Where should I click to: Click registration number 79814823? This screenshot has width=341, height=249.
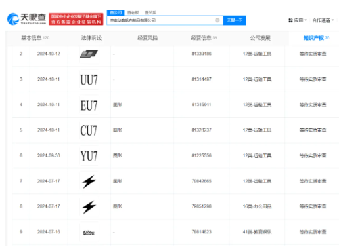click(x=202, y=232)
